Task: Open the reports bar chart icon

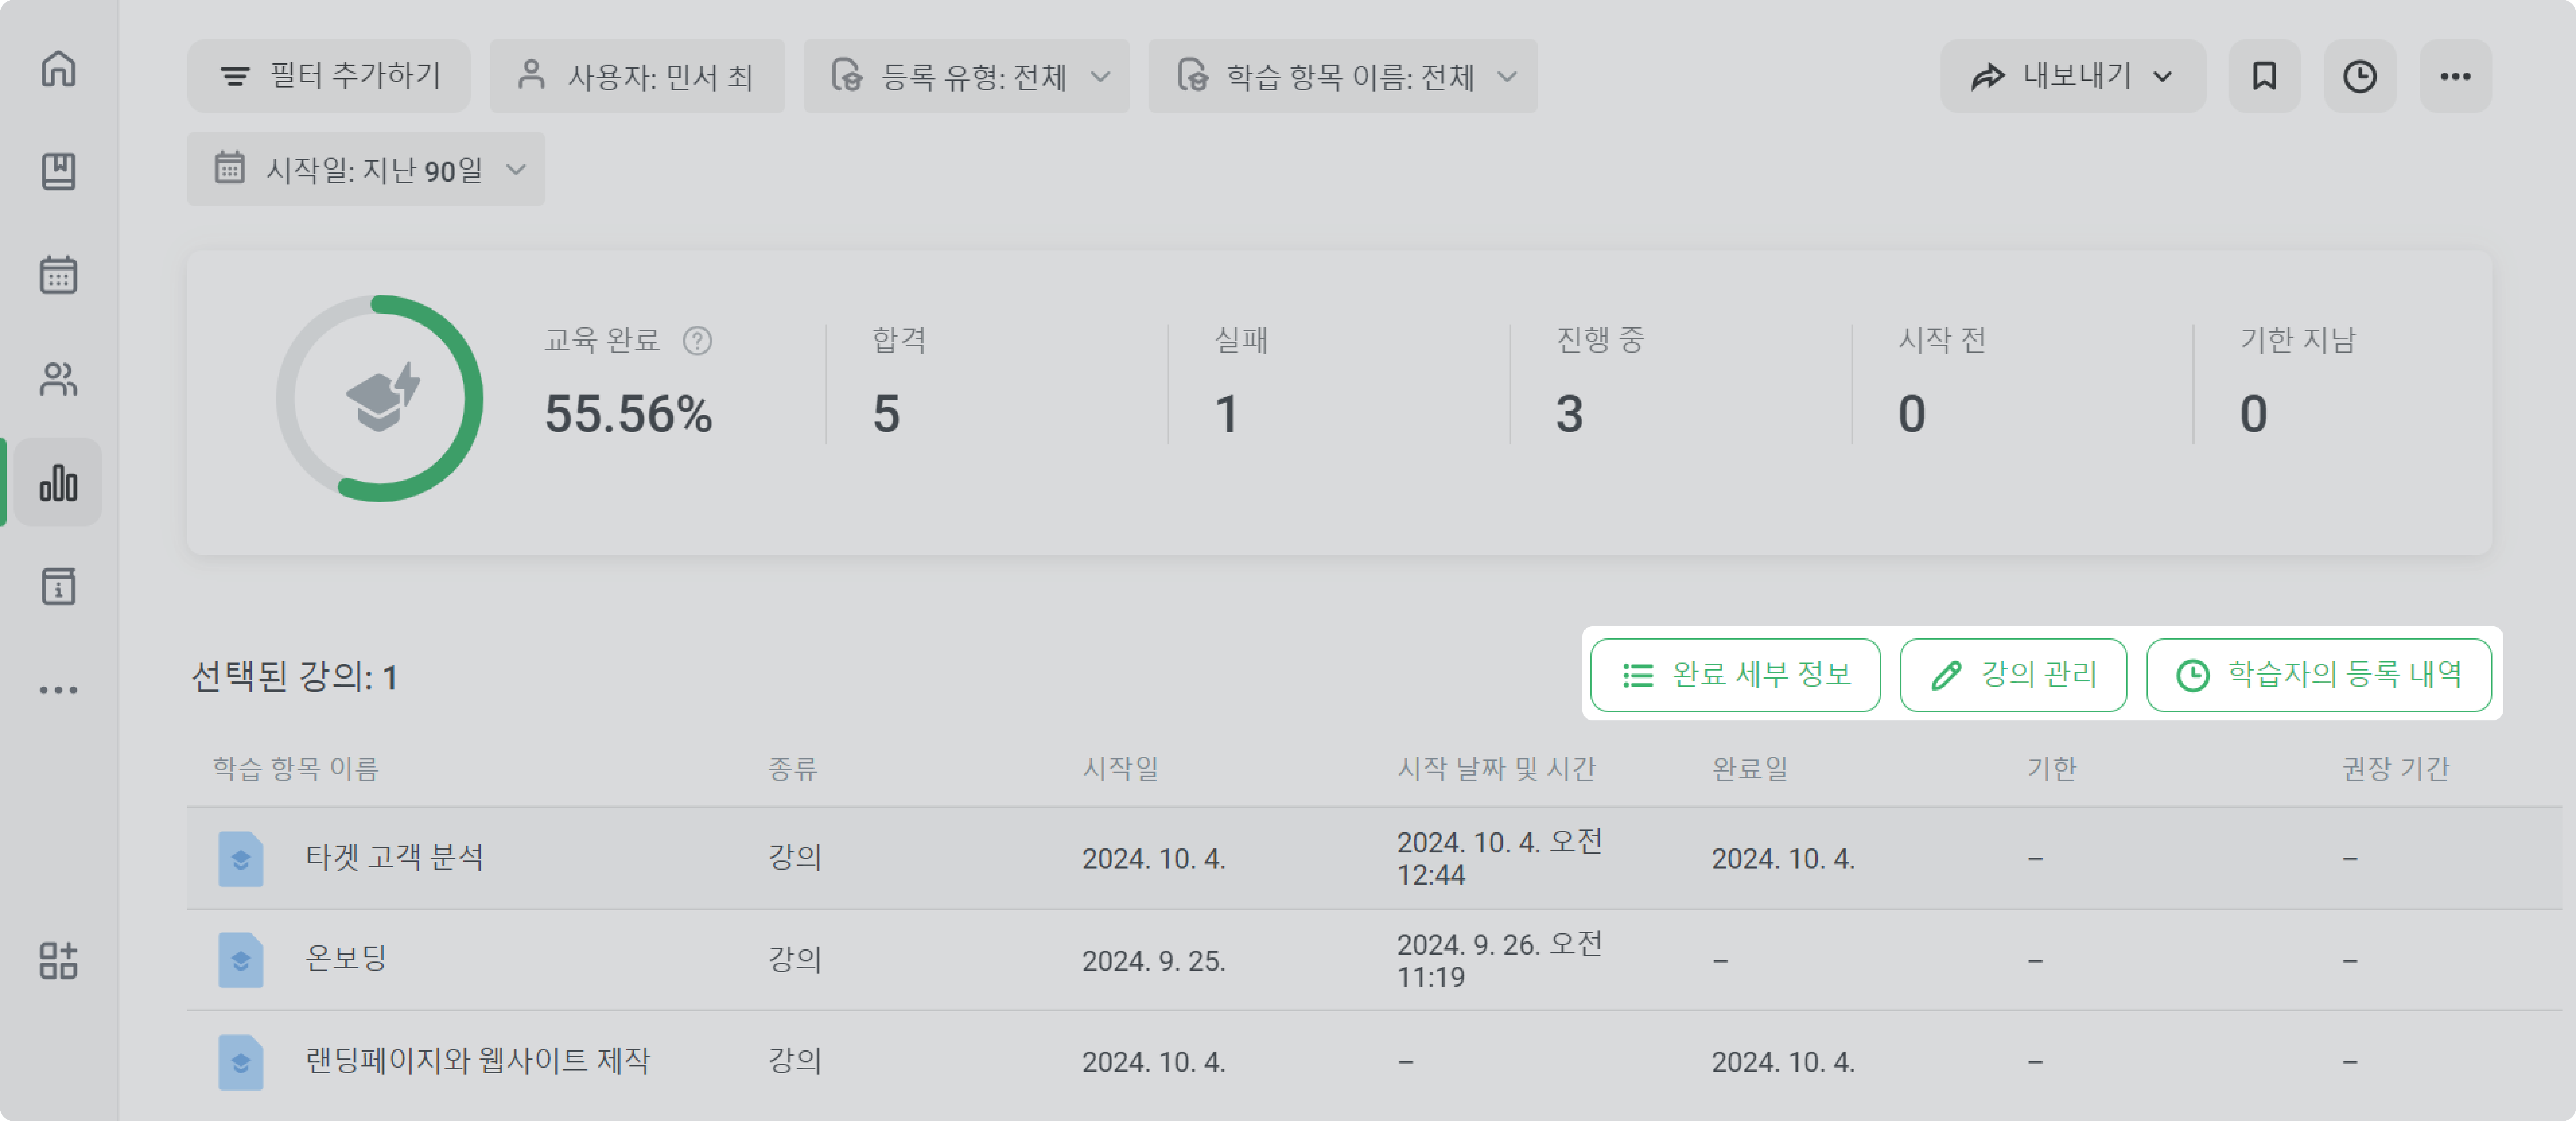Action: (58, 482)
